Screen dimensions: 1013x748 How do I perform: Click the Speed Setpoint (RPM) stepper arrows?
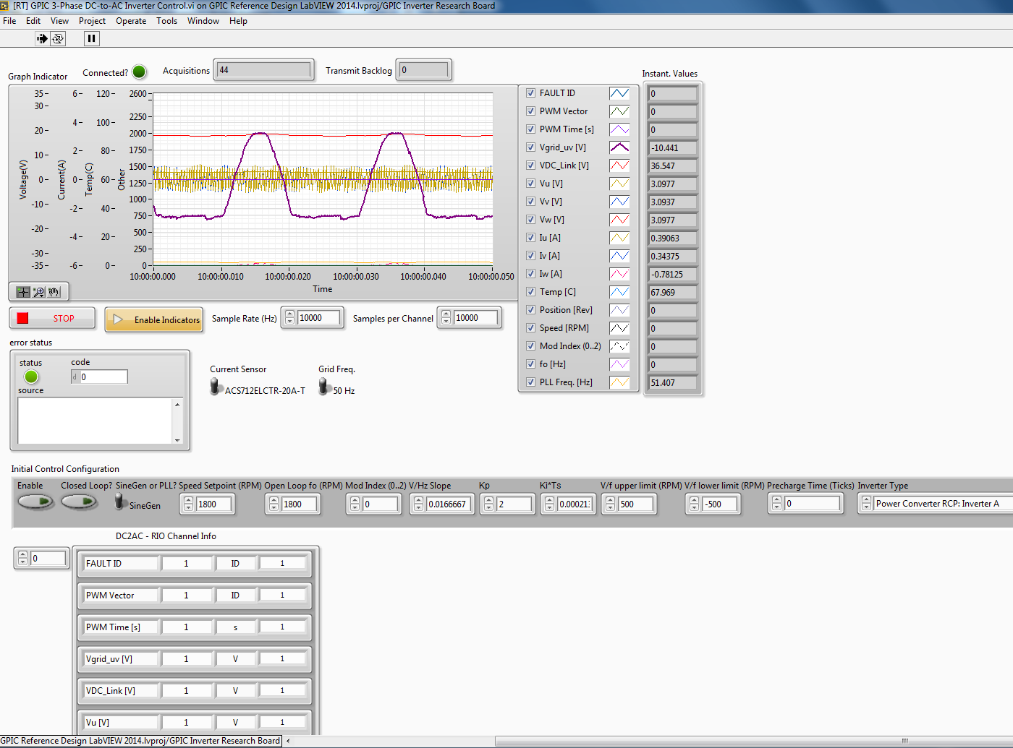[x=188, y=504]
